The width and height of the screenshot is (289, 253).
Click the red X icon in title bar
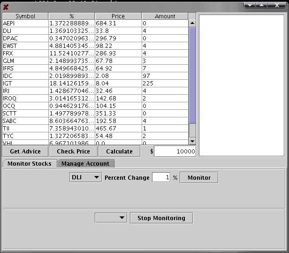click(6, 7)
